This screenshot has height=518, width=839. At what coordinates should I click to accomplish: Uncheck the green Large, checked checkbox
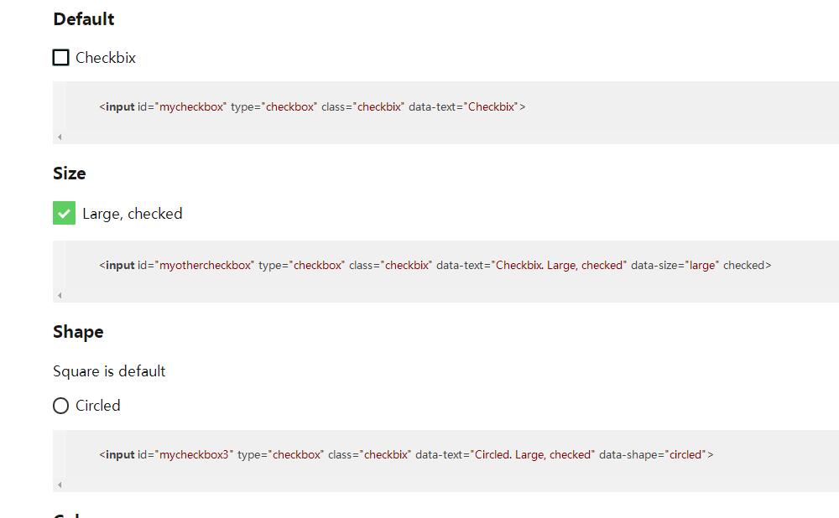64,214
